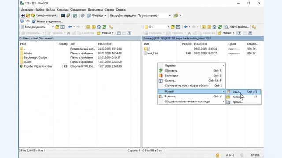
Task: Choose Каталог in the Новый submenu
Action: click(x=244, y=97)
